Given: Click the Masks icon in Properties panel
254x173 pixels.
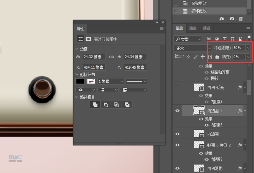Looking at the screenshot, I should point(88,39).
